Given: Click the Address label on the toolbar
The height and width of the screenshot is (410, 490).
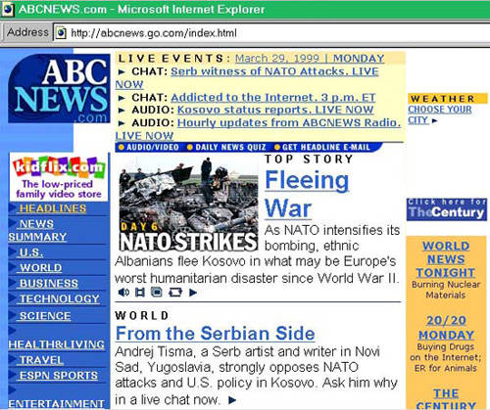Looking at the screenshot, I should pyautogui.click(x=27, y=32).
